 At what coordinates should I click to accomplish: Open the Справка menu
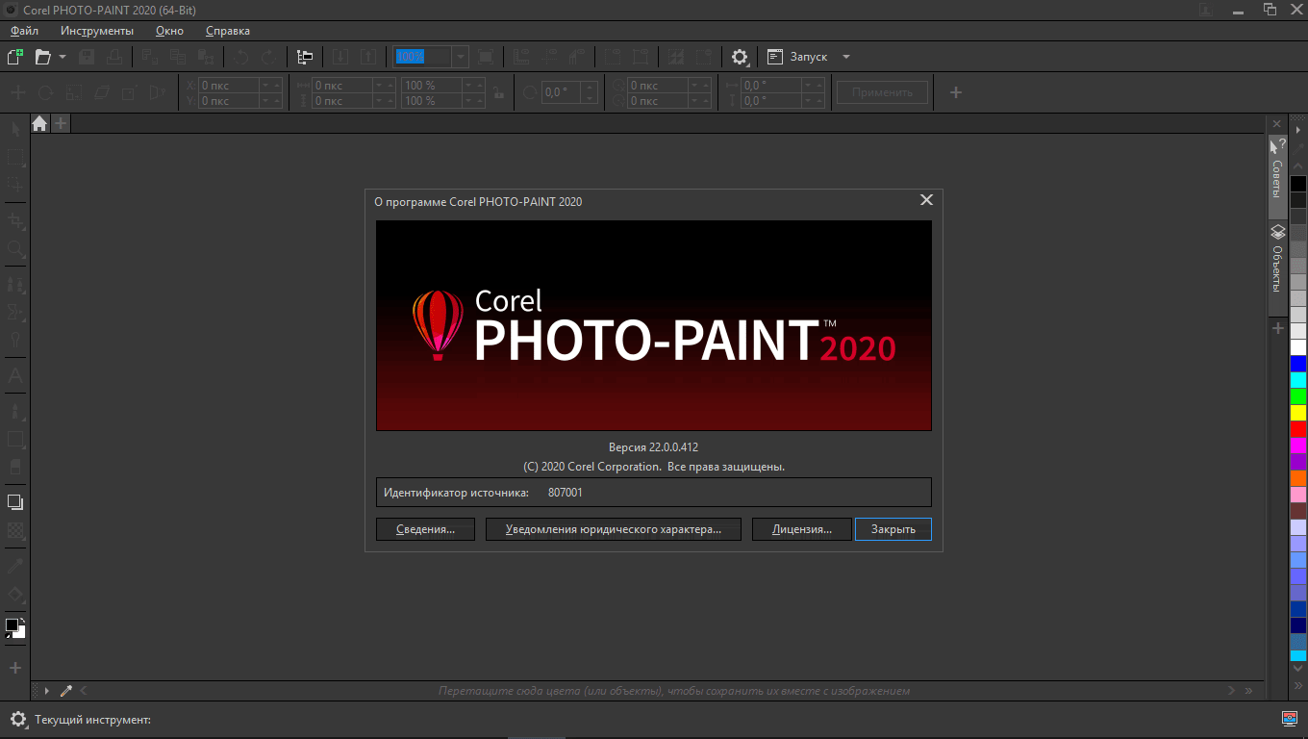point(228,31)
